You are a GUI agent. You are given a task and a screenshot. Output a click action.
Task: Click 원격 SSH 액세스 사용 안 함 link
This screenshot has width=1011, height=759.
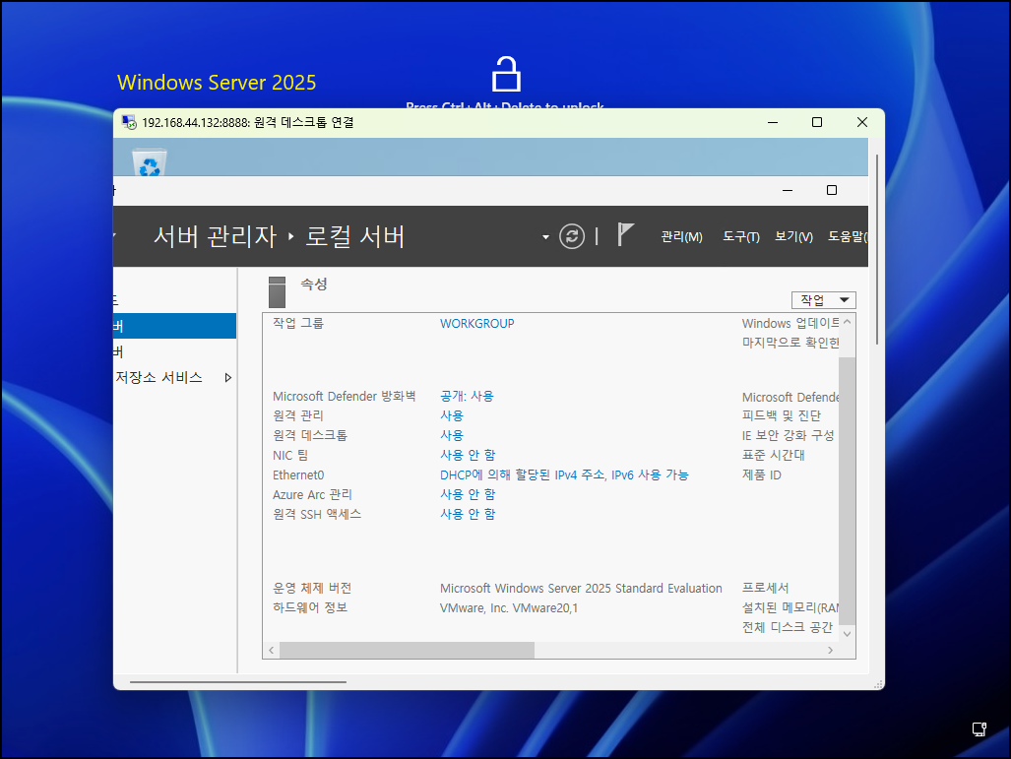(x=468, y=514)
